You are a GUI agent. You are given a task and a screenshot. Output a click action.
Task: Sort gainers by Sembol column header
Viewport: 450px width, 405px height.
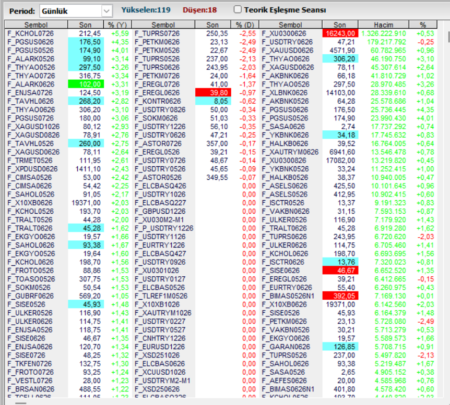(x=36, y=24)
